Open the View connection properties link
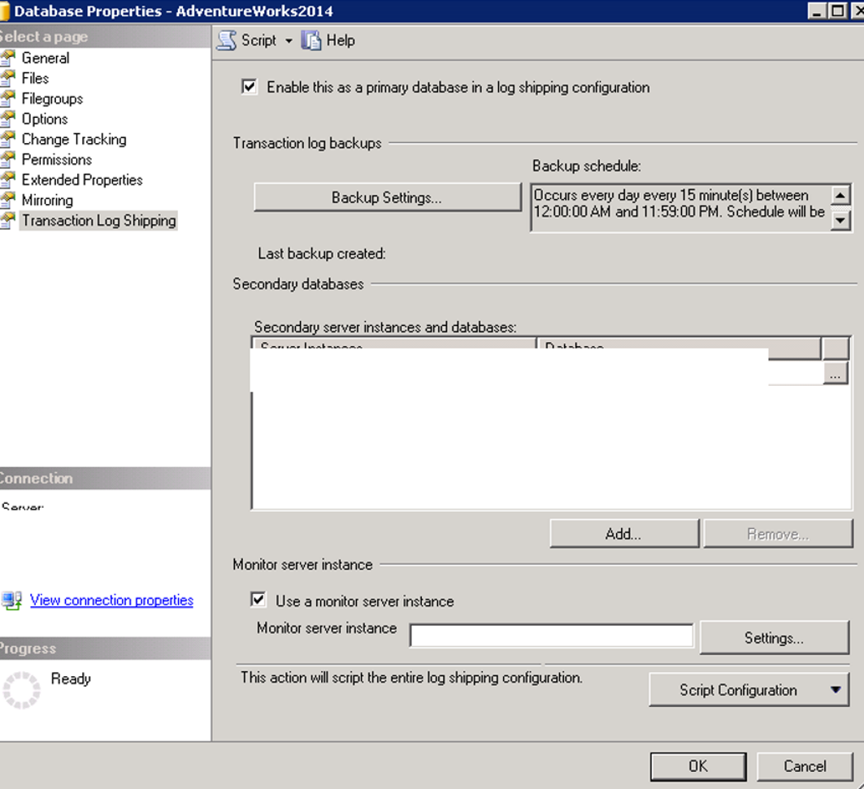Viewport: 864px width, 789px height. click(x=112, y=600)
